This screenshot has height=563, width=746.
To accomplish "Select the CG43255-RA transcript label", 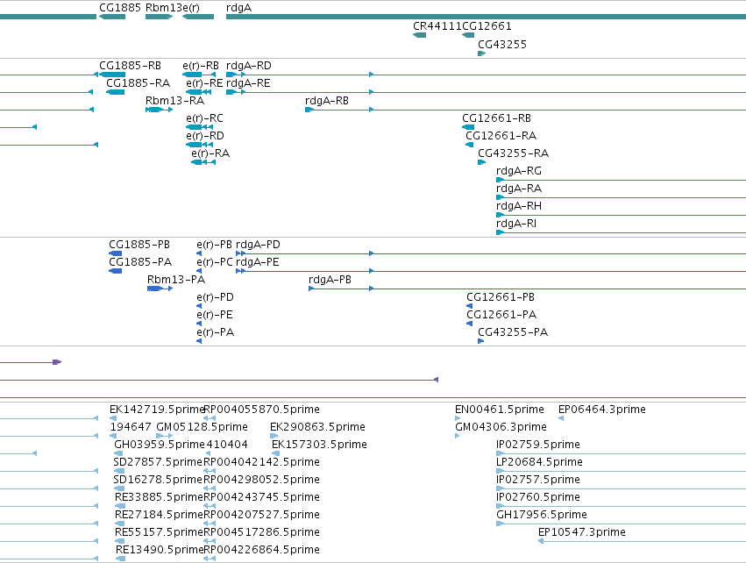I will tap(513, 153).
